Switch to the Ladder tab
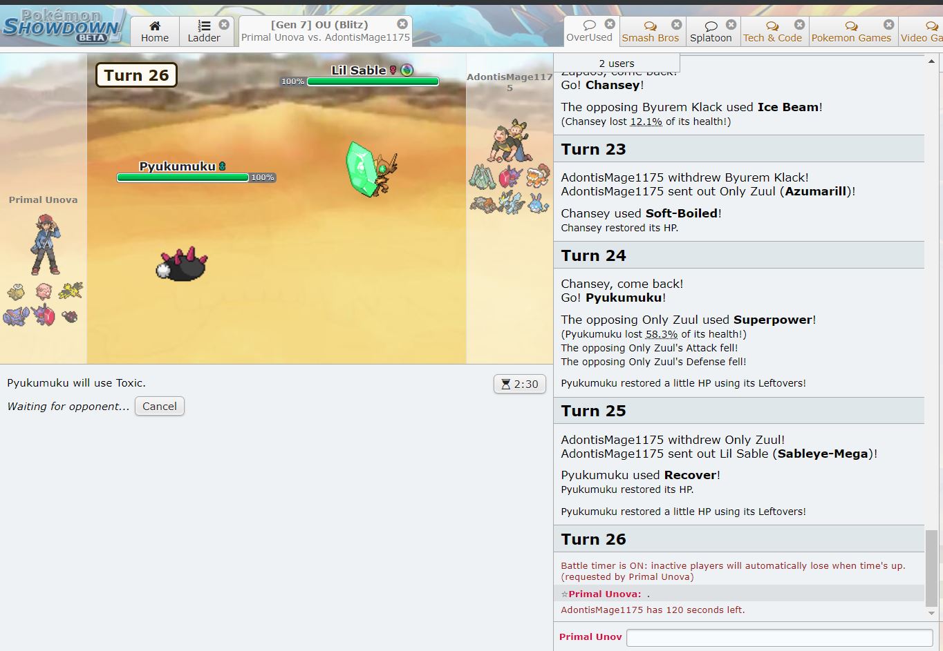This screenshot has height=651, width=943. tap(204, 32)
